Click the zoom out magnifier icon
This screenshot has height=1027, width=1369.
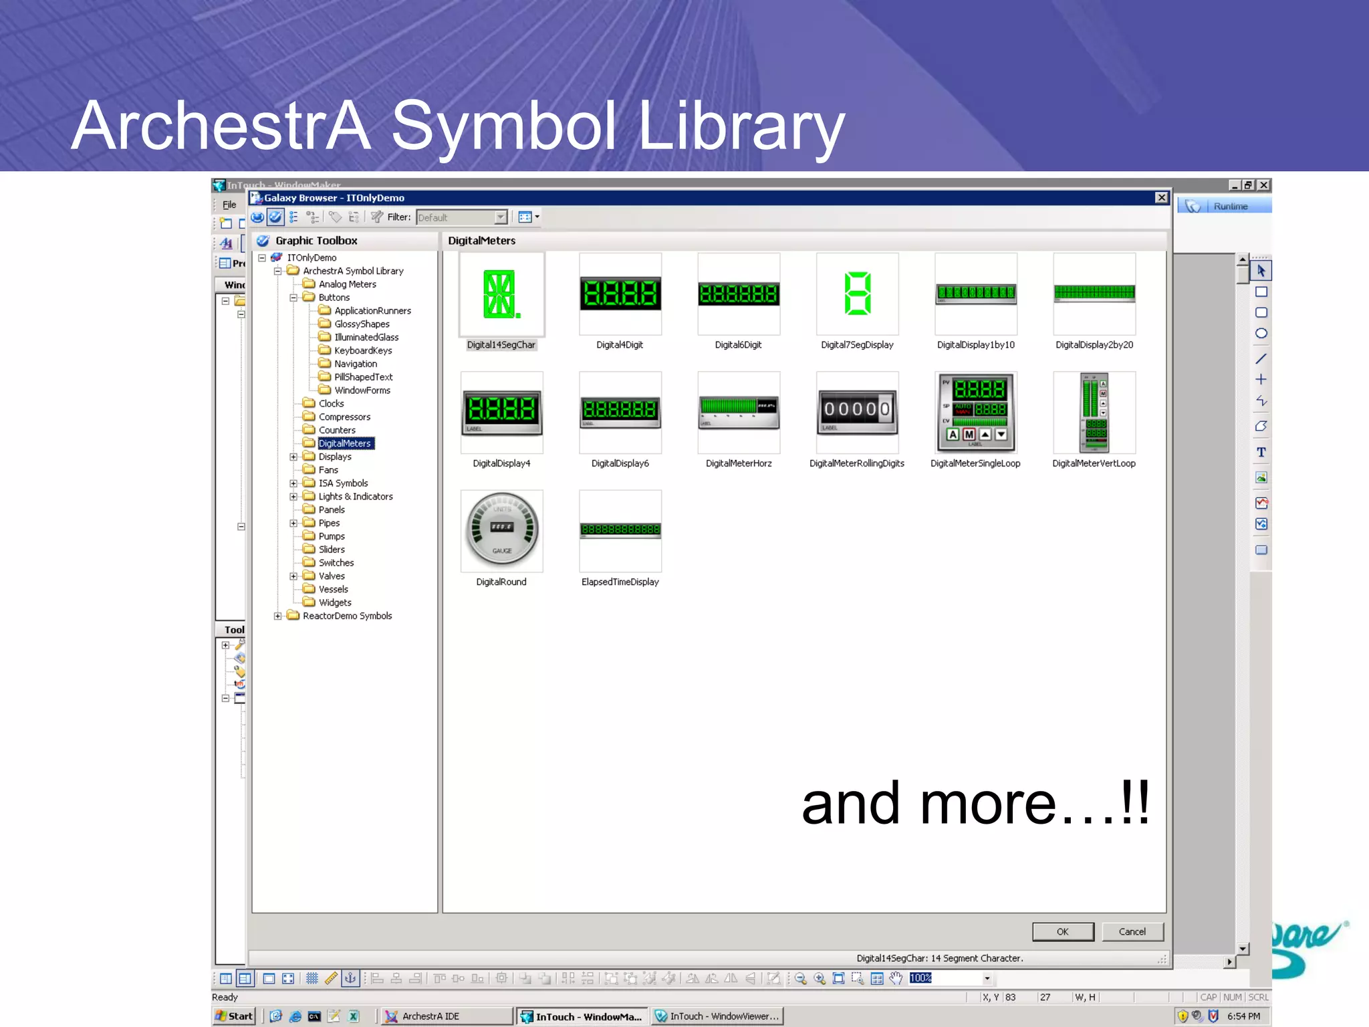[x=800, y=978]
